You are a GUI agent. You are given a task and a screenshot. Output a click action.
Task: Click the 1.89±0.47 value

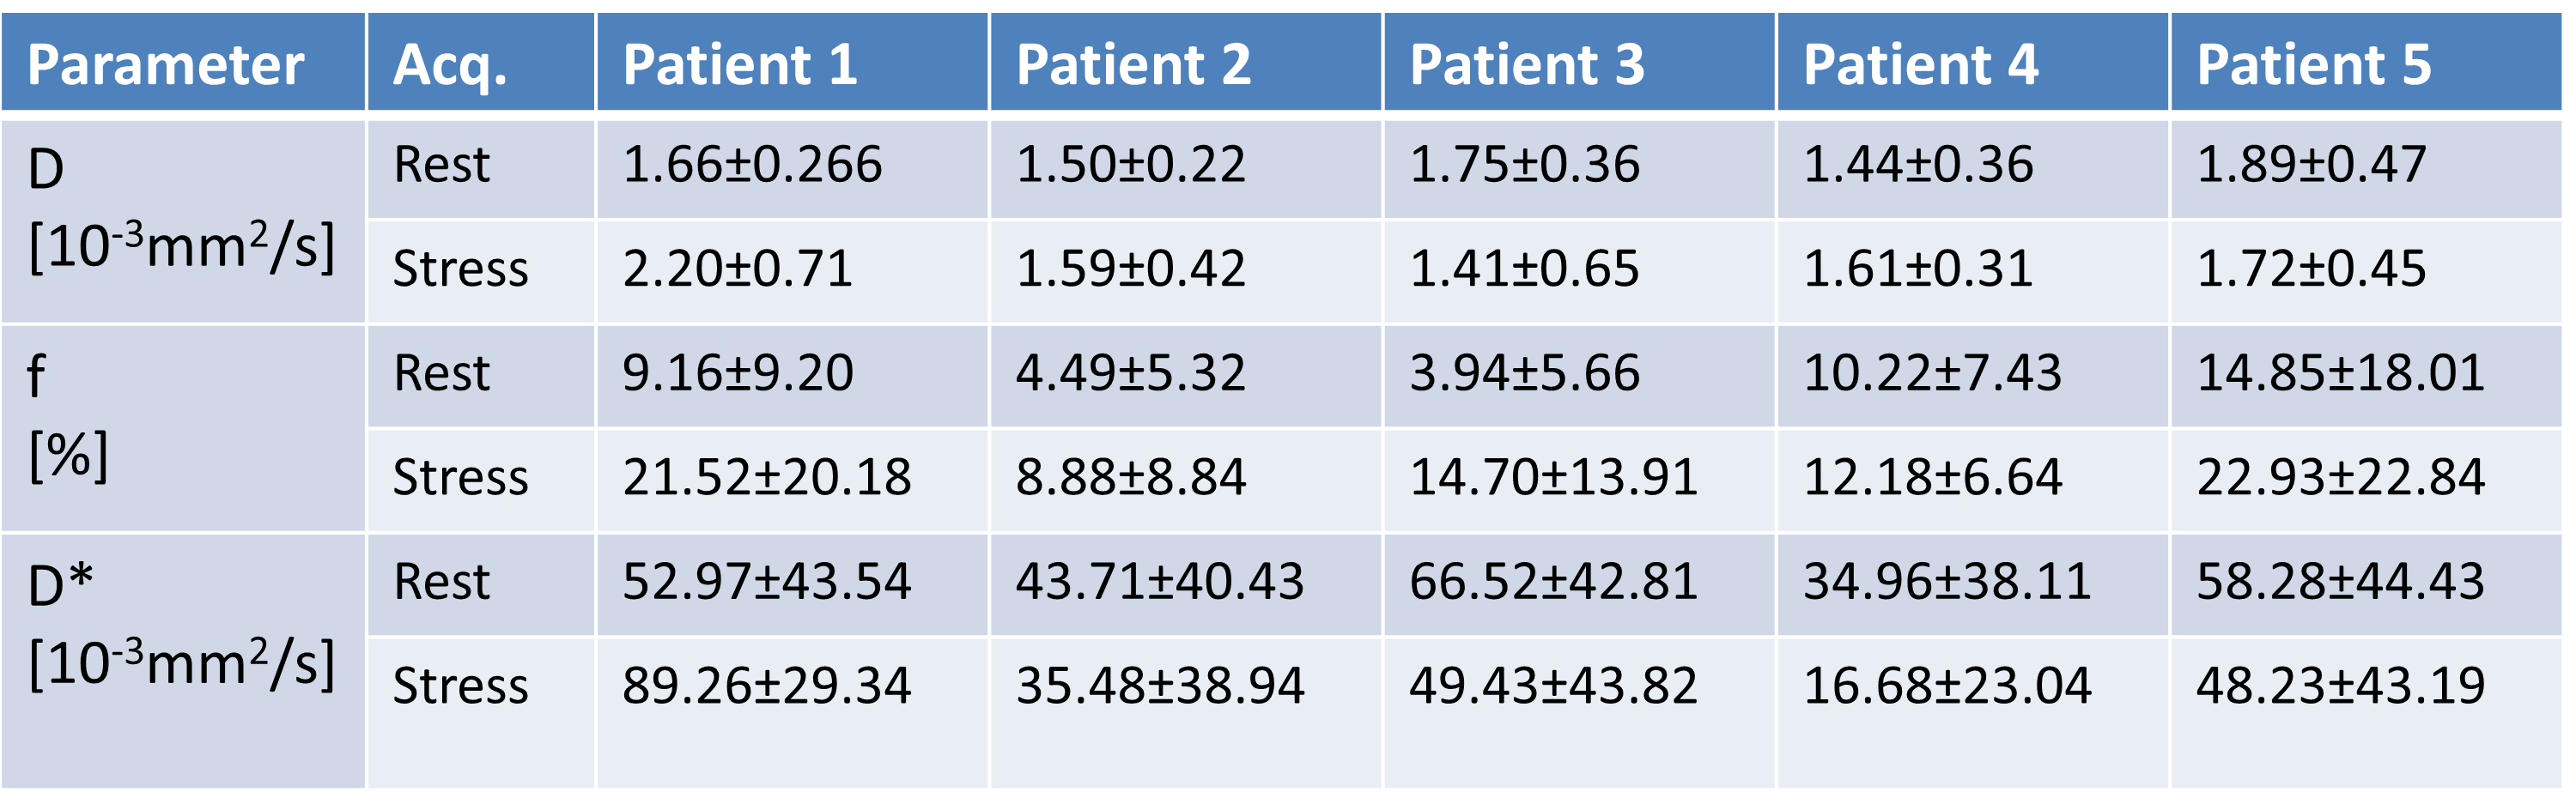click(2311, 165)
